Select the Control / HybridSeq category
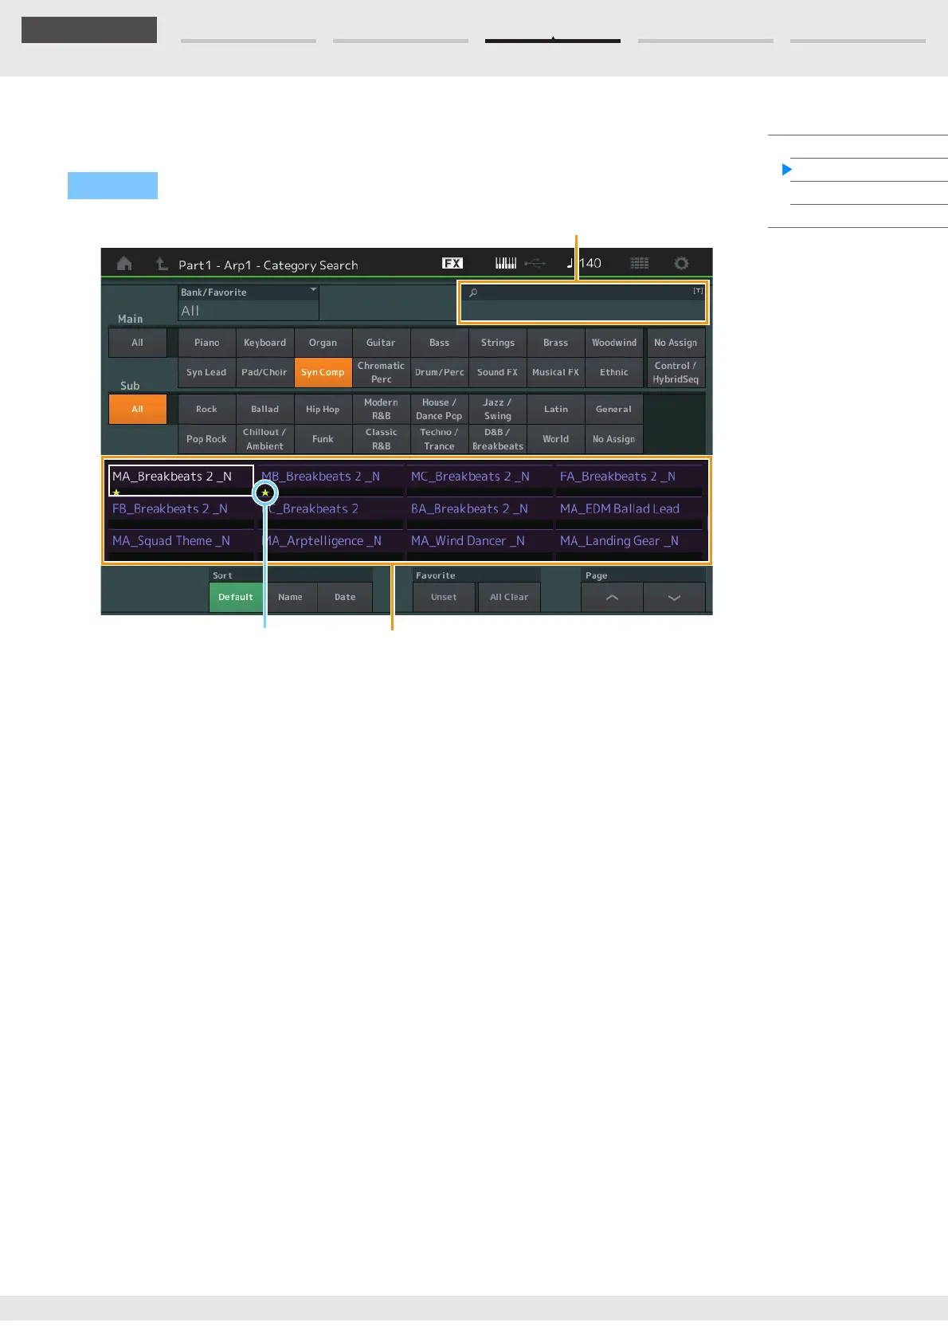Image resolution: width=948 pixels, height=1342 pixels. [676, 372]
